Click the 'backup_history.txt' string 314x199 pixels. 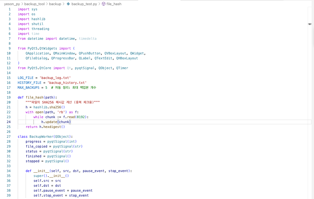(x=67, y=83)
